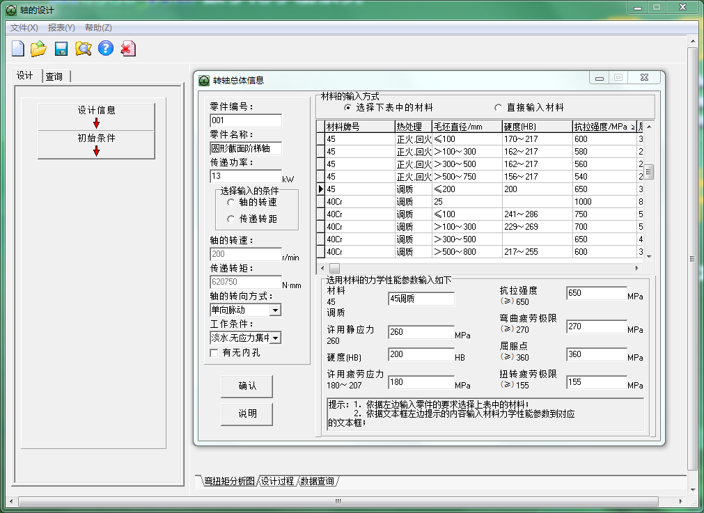The width and height of the screenshot is (704, 513).
Task: Switch to the 设计 tab
Action: pos(25,75)
